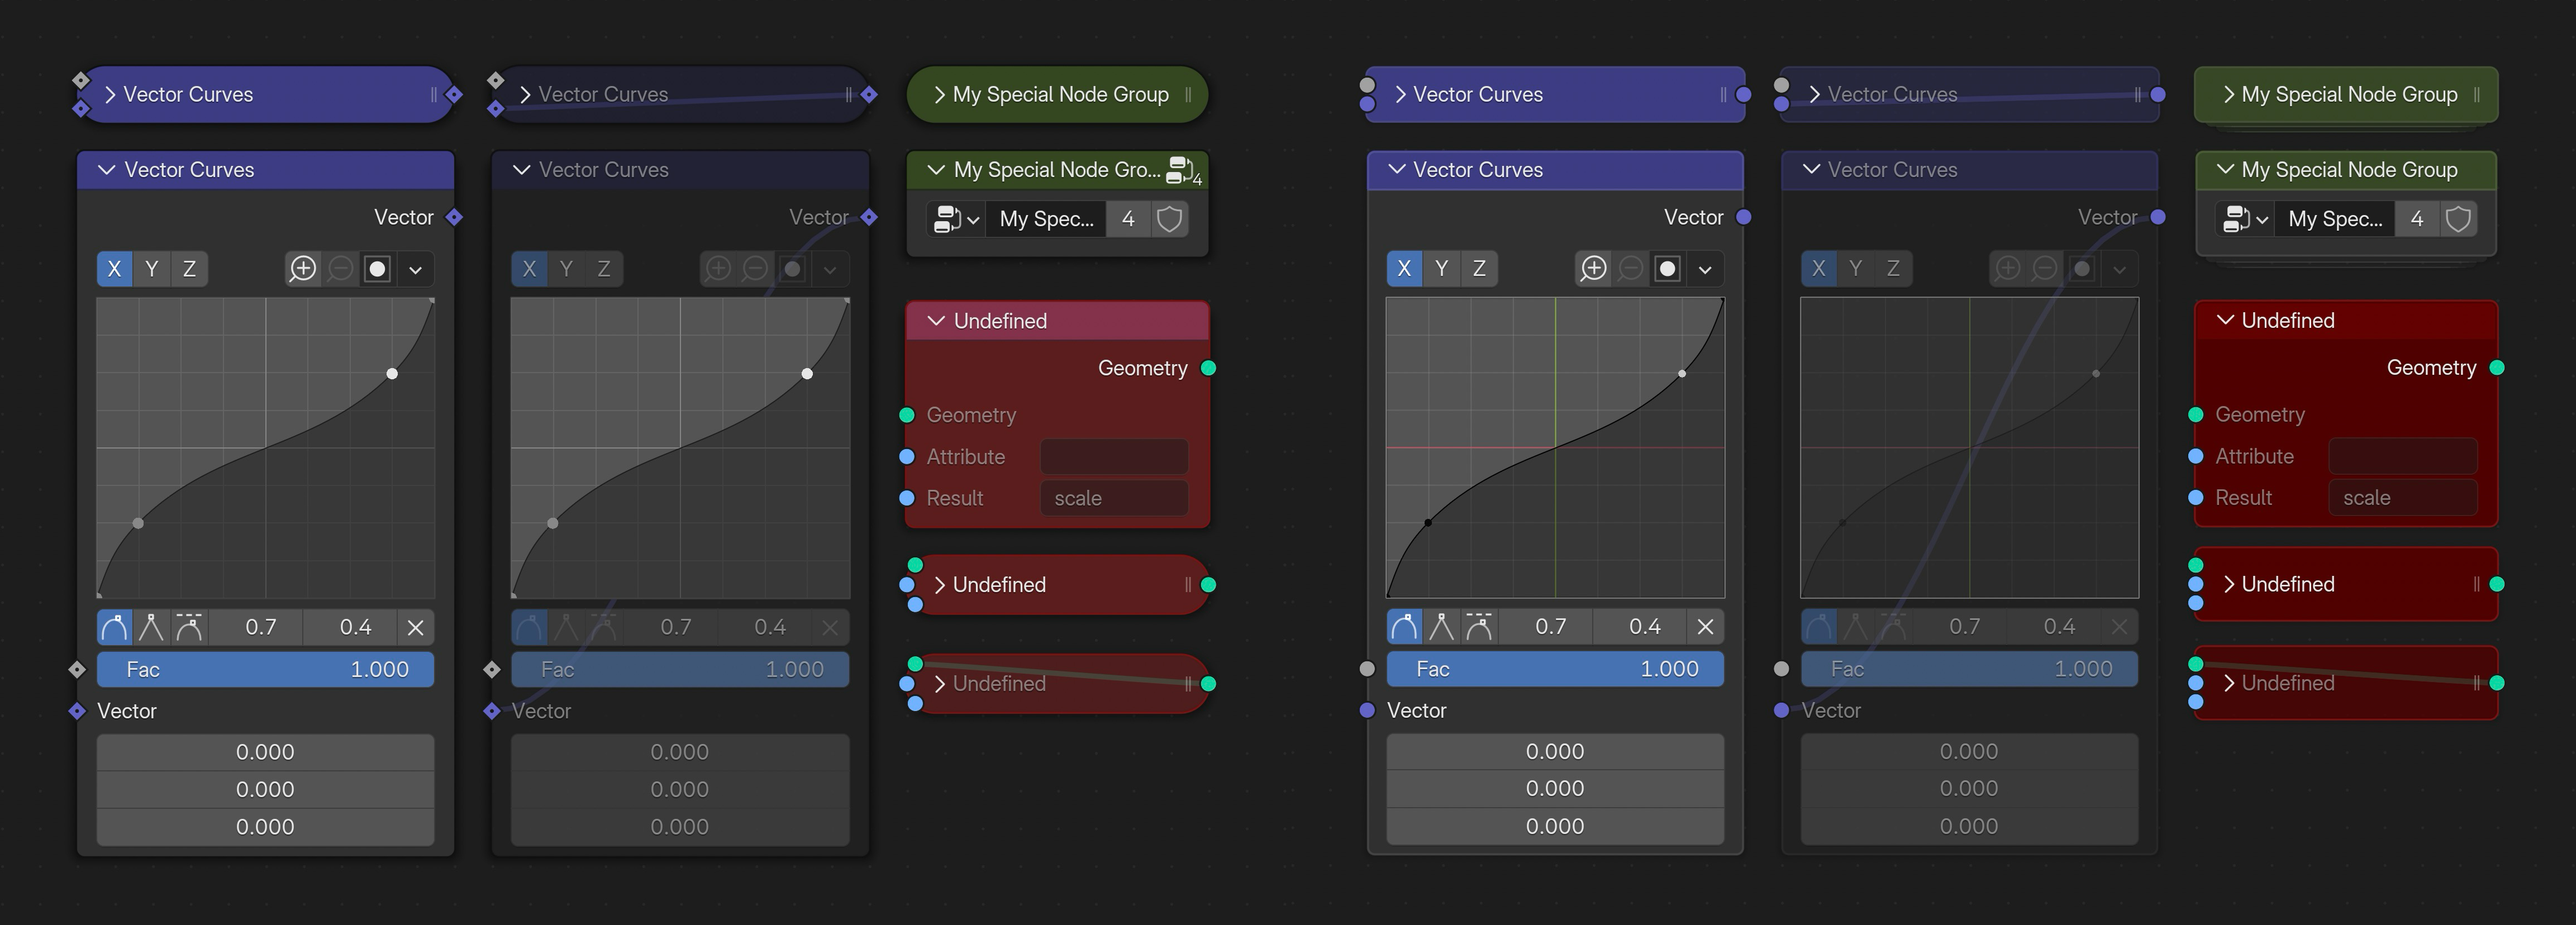Click zoom-in icon in dimmed diamond-socket Vector Curves node
Viewport: 2576px width, 925px height.
tap(717, 269)
